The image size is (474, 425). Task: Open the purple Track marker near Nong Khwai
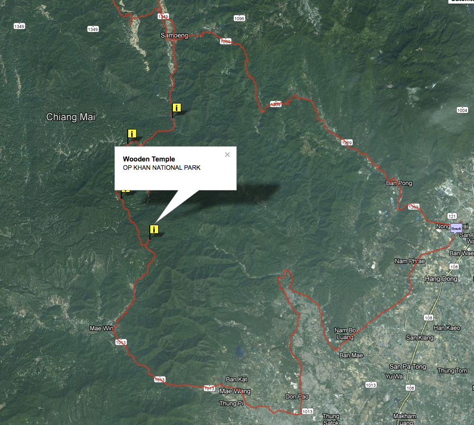tap(456, 228)
